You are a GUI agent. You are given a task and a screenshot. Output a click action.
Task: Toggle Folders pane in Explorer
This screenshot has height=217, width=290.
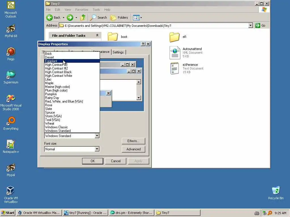(x=119, y=18)
